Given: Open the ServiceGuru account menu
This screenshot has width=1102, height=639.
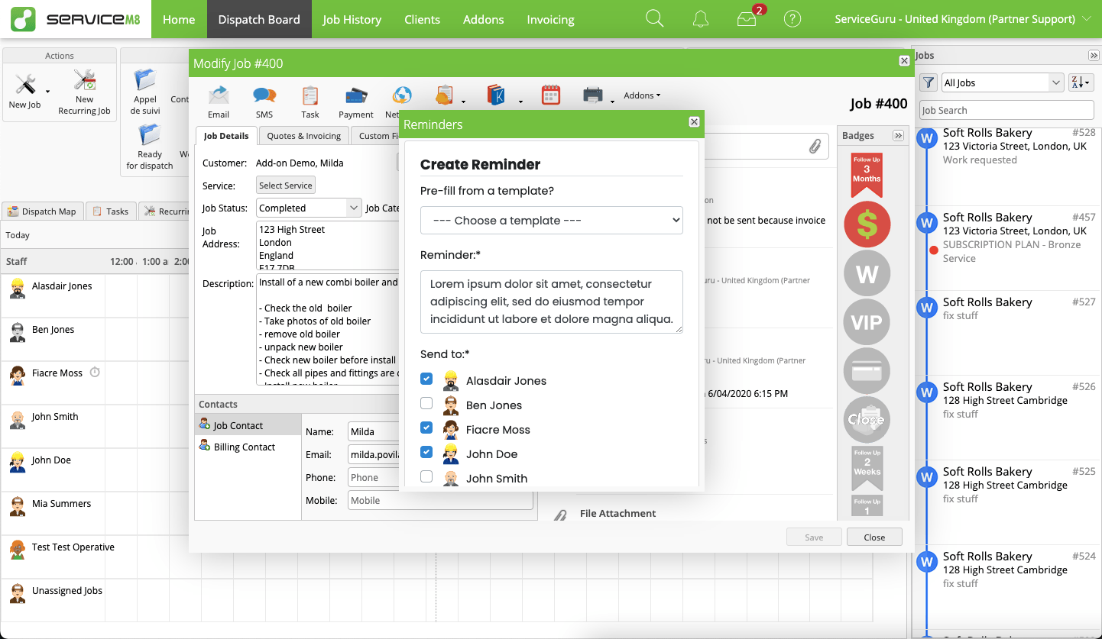Looking at the screenshot, I should 963,19.
